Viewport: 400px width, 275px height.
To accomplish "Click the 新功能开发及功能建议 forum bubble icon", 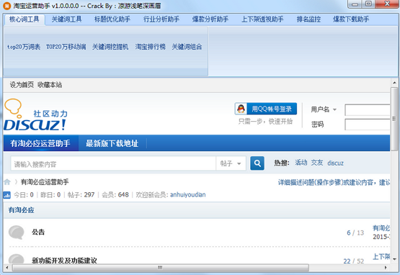I will click(17, 258).
